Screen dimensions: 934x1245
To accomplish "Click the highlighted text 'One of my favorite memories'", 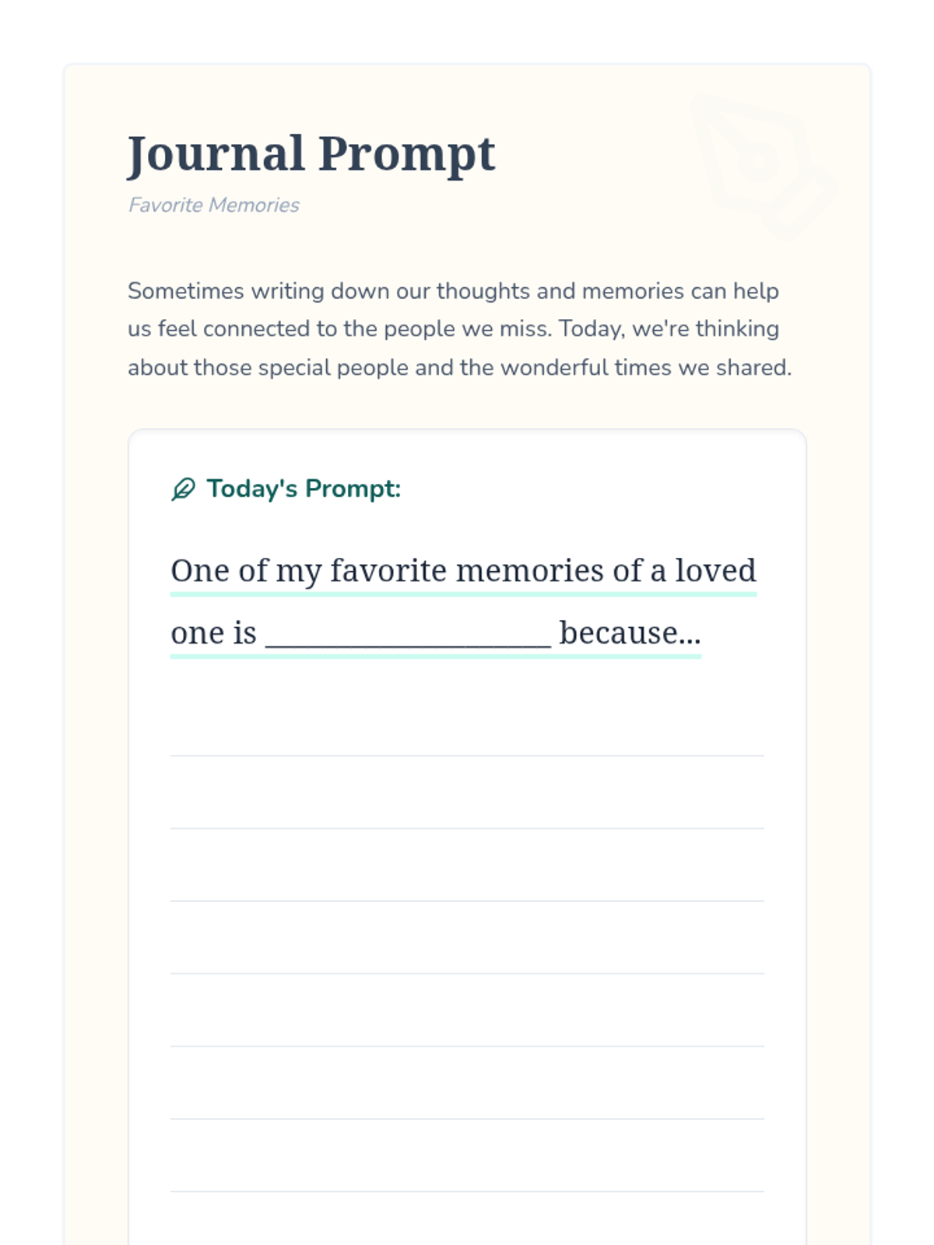I will [x=387, y=571].
